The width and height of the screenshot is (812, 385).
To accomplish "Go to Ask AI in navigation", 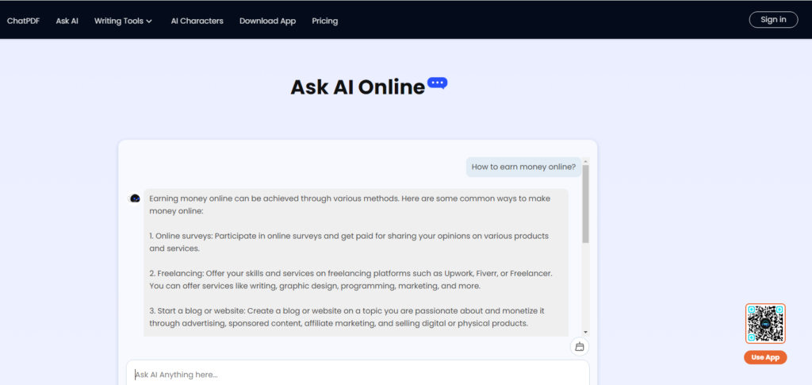I will click(67, 21).
